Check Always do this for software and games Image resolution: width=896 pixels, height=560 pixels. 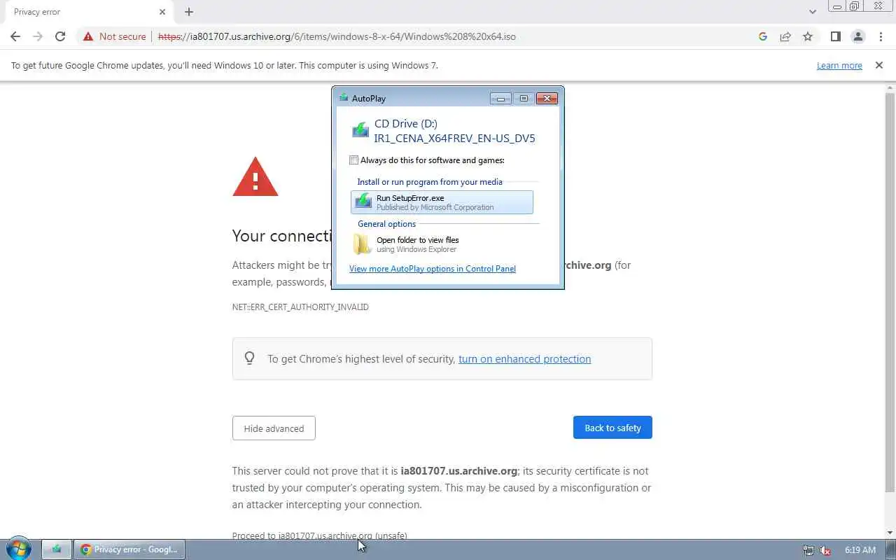click(x=353, y=160)
